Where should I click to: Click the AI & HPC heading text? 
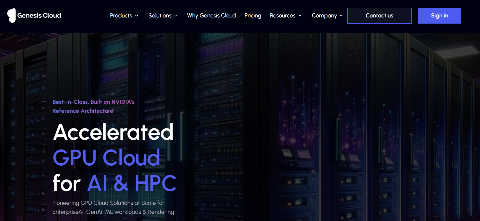pos(132,183)
